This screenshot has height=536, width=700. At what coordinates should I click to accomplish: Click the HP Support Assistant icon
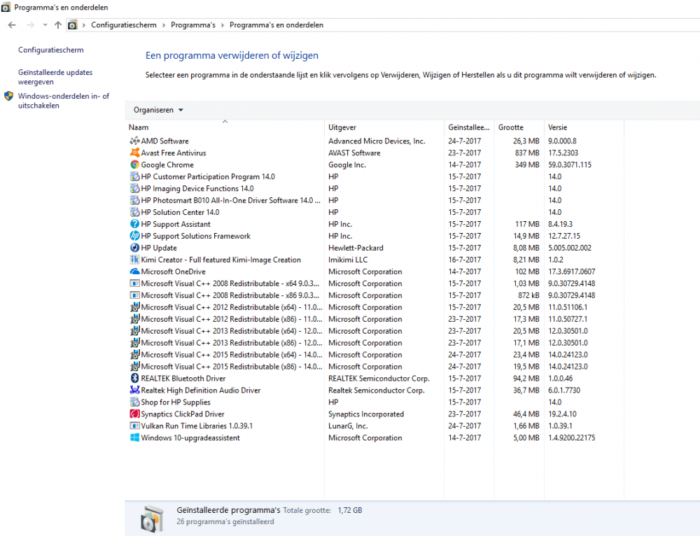pyautogui.click(x=134, y=224)
